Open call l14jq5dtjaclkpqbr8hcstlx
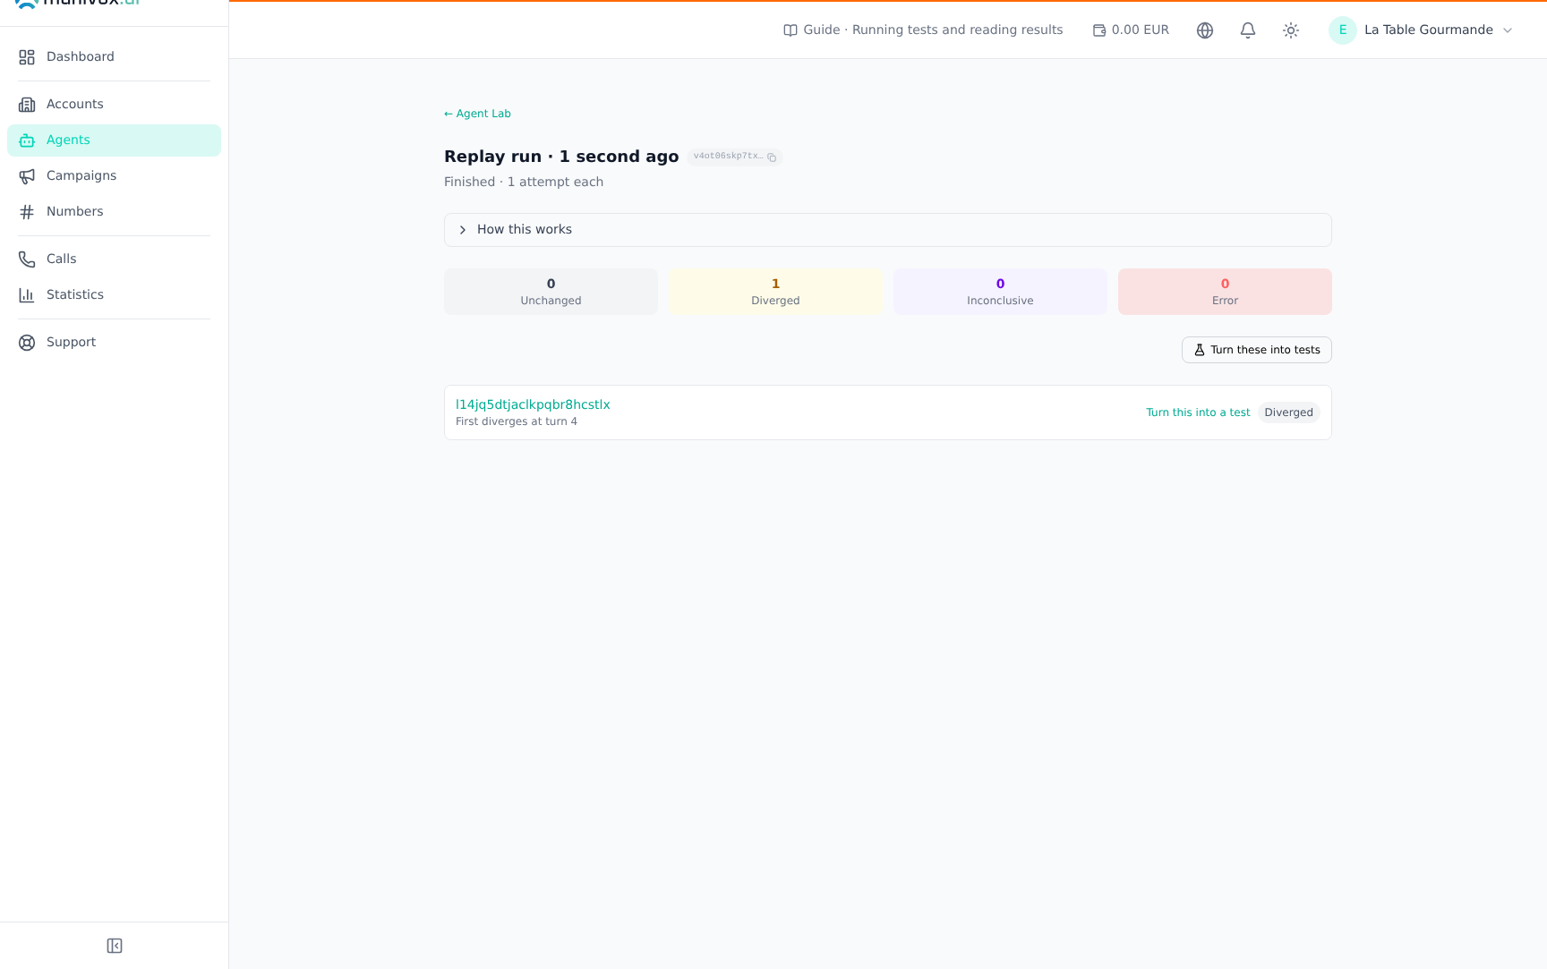Image resolution: width=1547 pixels, height=969 pixels. click(x=533, y=404)
